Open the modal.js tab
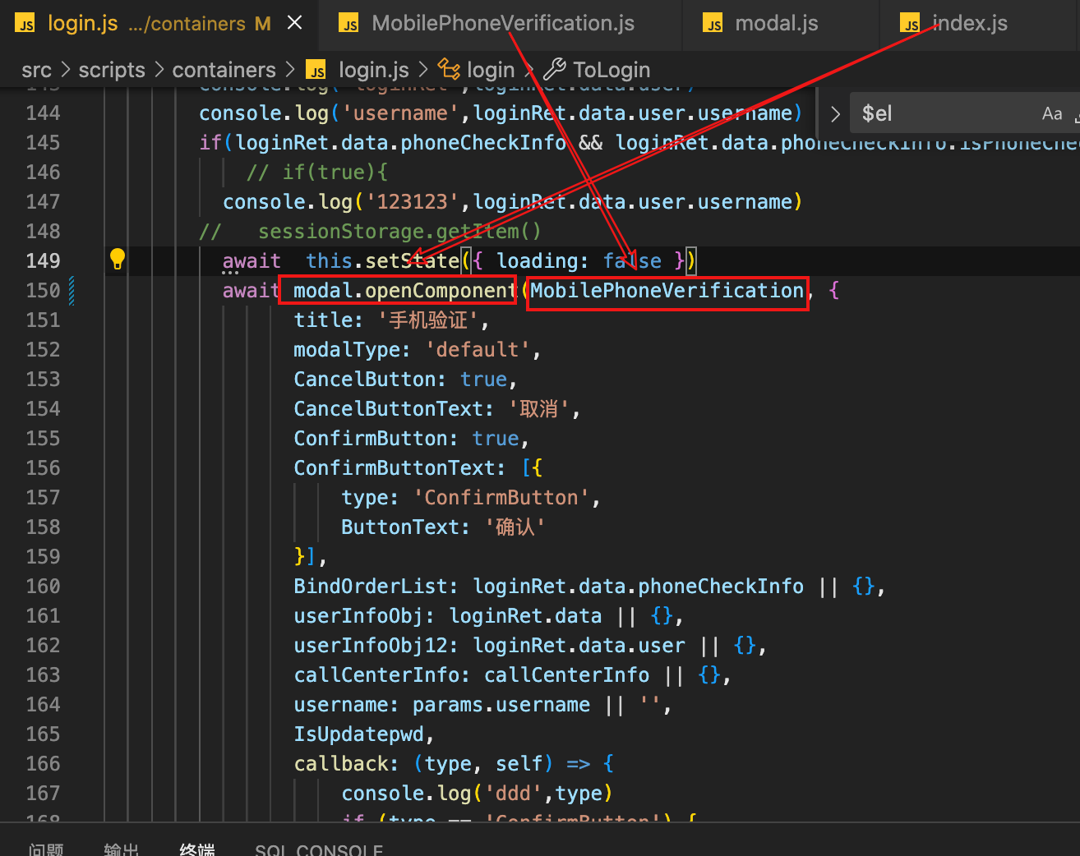This screenshot has height=856, width=1080. coord(777,24)
